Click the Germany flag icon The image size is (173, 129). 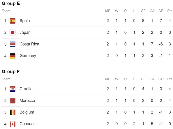click(13, 56)
